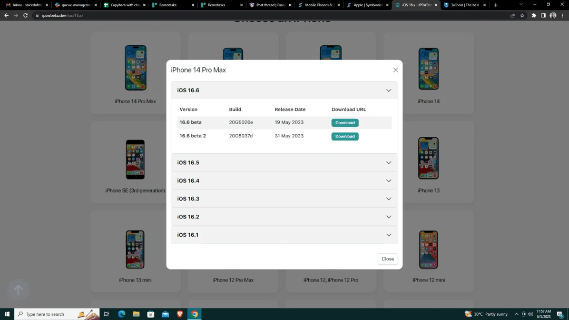
Task: Expand the iOS 16.2 section
Action: [x=284, y=217]
